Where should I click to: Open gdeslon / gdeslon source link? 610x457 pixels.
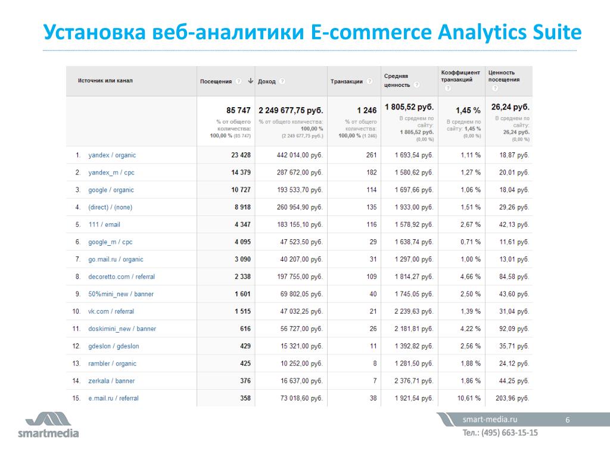[114, 346]
